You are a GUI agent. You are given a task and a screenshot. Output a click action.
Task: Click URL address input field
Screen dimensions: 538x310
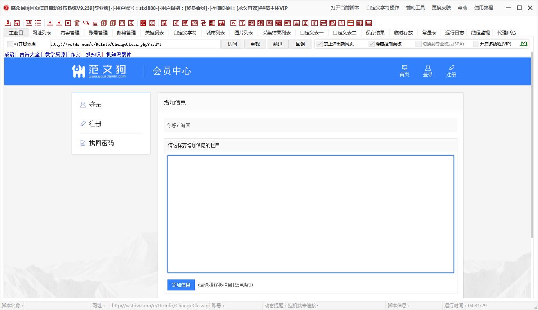(x=135, y=44)
